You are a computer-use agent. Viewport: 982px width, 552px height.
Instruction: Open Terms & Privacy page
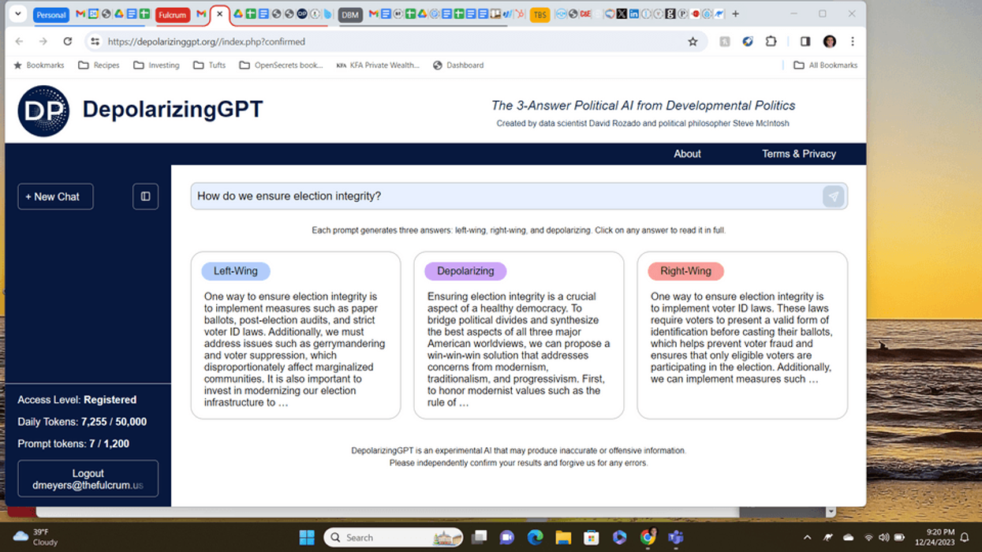[x=798, y=154]
